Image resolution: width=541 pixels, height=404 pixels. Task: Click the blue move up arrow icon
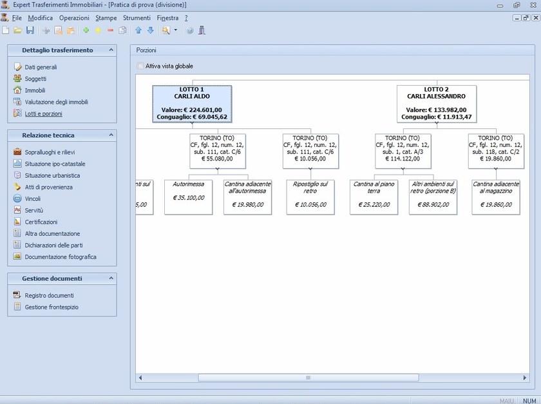138,30
